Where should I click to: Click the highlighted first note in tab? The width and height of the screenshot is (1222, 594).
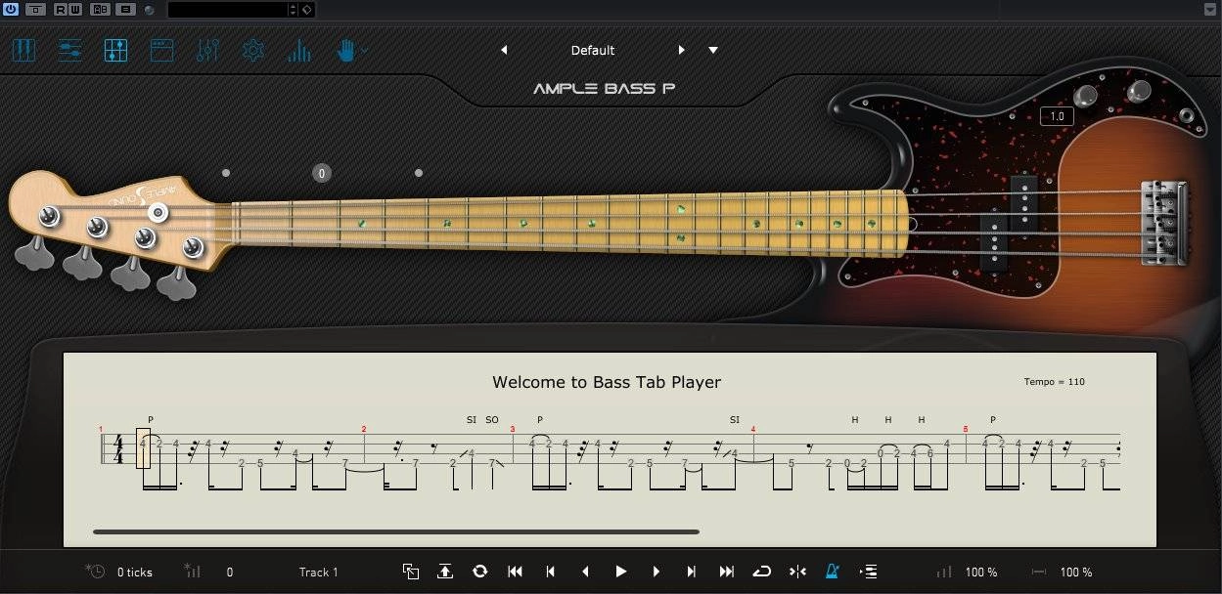(x=143, y=448)
